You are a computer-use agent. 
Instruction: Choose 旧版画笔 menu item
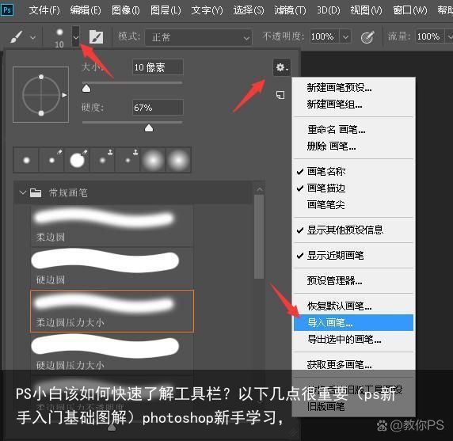click(354, 407)
